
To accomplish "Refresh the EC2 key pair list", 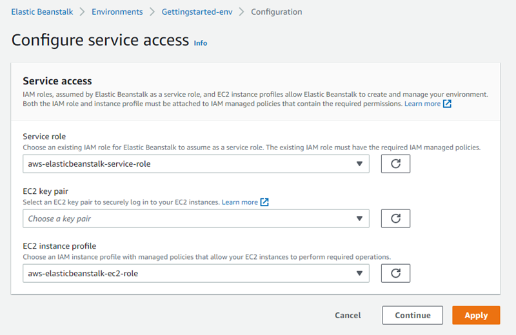I will pos(395,218).
